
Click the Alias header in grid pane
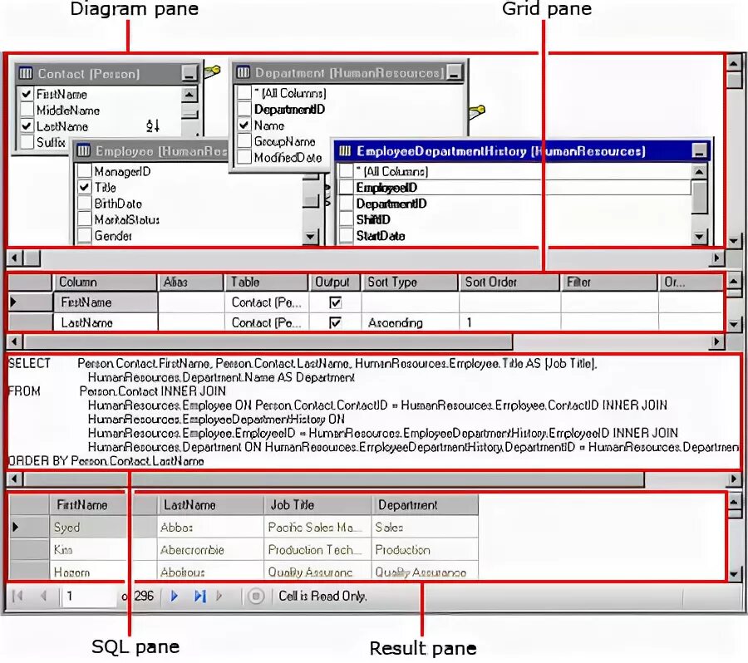click(191, 282)
